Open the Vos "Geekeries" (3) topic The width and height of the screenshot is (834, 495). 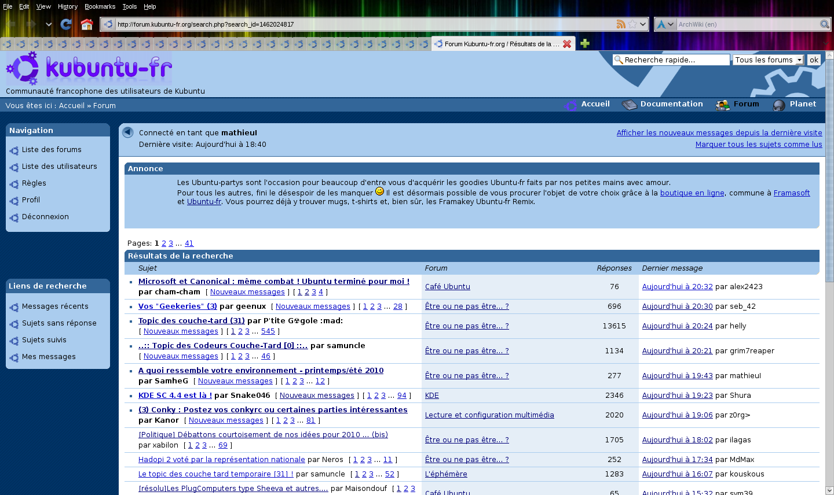coord(178,306)
